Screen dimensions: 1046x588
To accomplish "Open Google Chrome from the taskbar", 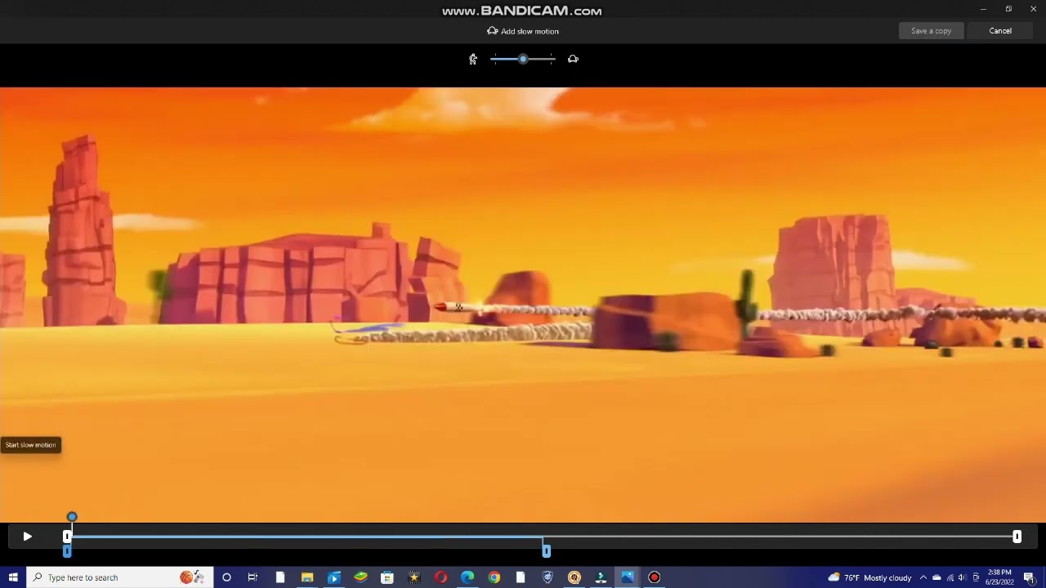I will point(494,577).
